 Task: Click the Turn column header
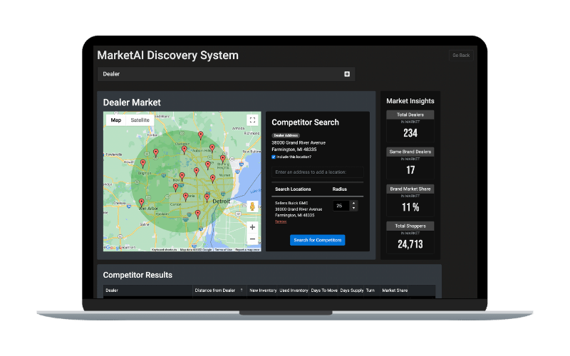[370, 290]
